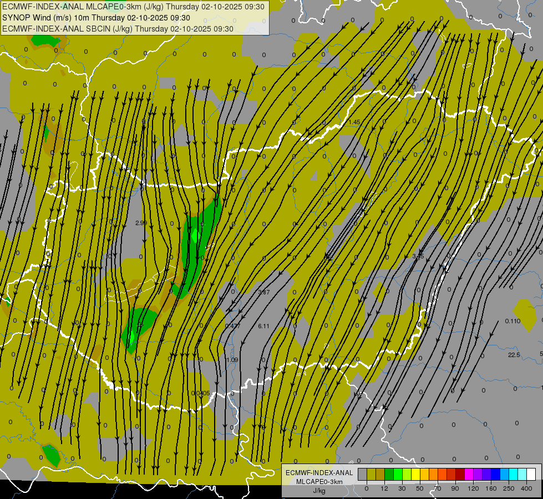
Task: Select the yellow-green legend swatch
Action: pos(407,475)
